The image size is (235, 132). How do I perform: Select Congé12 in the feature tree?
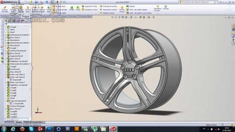pos(12,117)
